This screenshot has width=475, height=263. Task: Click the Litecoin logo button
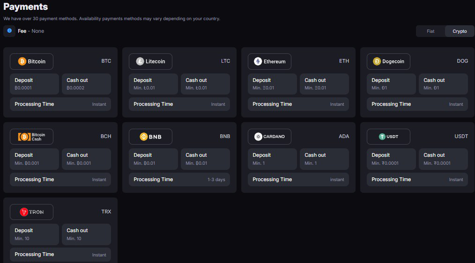tap(150, 61)
